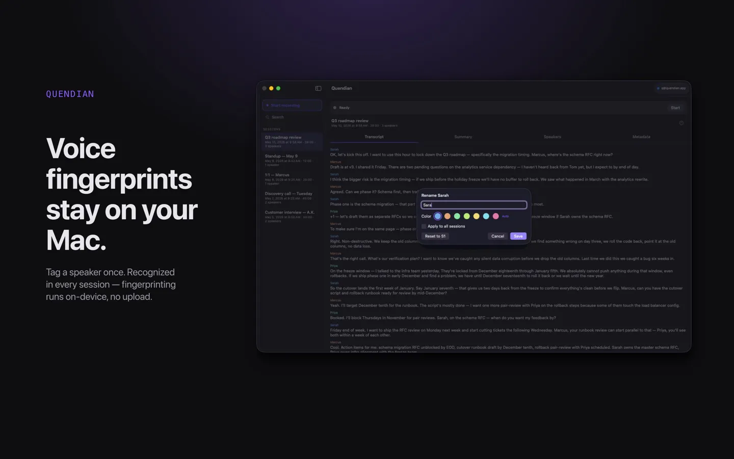Toggle the sidebar panel icon
This screenshot has width=734, height=459.
click(318, 88)
